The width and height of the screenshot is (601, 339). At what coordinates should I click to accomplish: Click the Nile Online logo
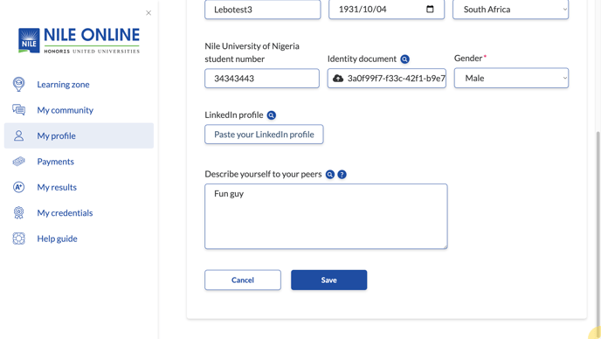(79, 40)
